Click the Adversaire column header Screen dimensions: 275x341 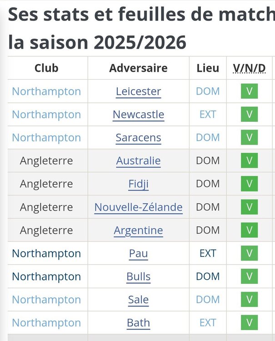tap(138, 68)
